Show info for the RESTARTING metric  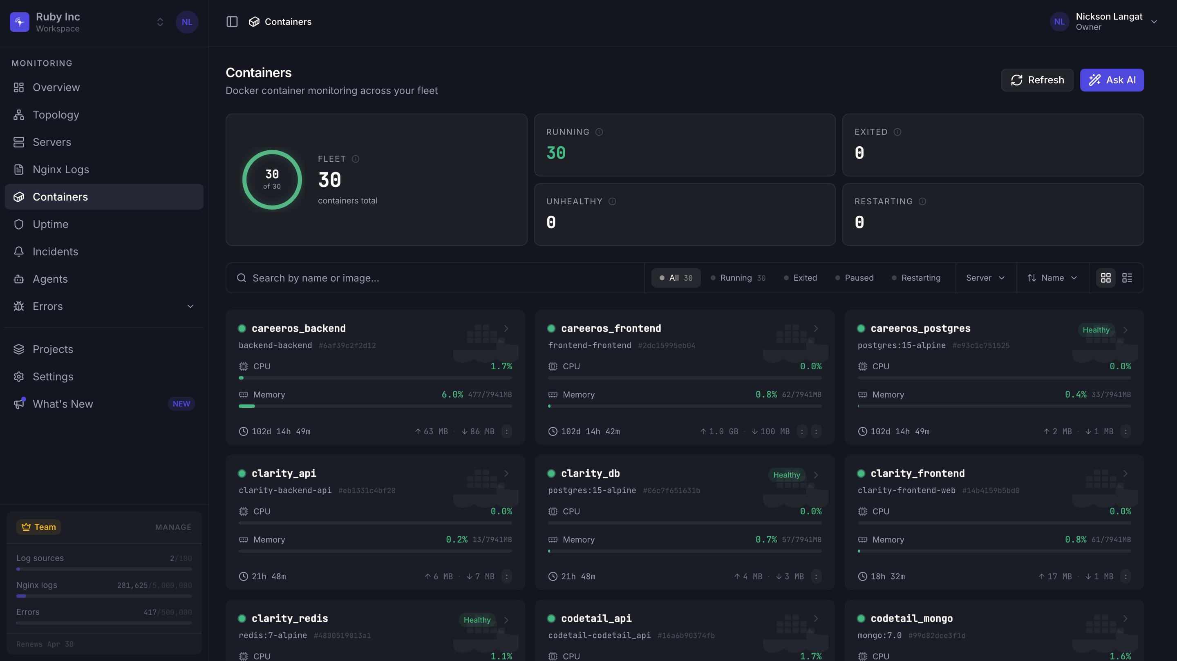coord(922,201)
